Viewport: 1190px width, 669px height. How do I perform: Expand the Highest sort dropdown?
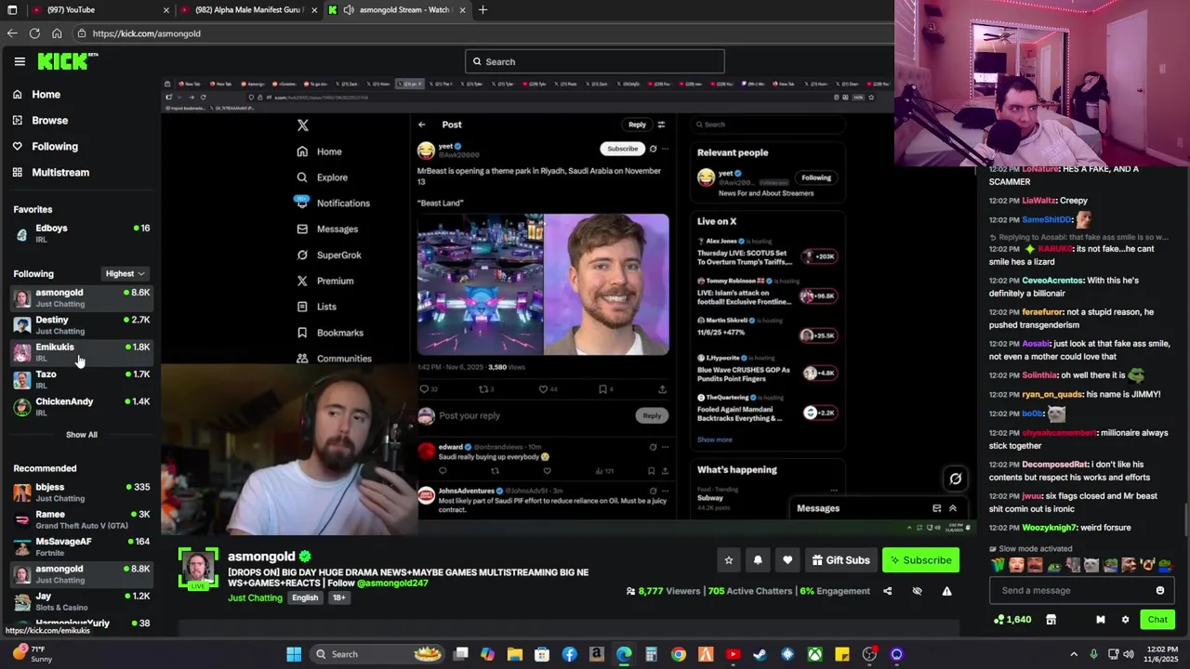pos(125,274)
